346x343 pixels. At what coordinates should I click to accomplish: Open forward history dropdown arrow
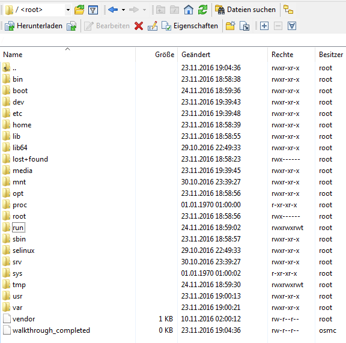coord(145,10)
